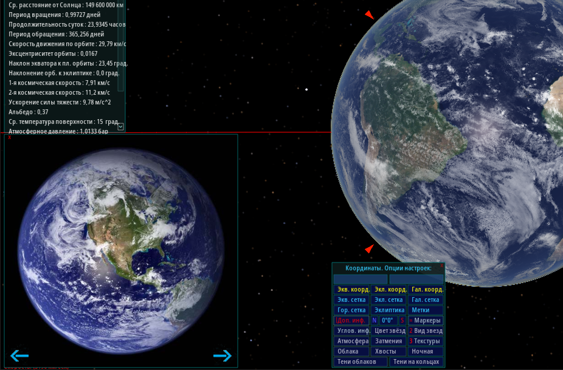The height and width of the screenshot is (370, 563).
Task: Toggle Экв. коорд. coordinates
Action: [x=351, y=289]
